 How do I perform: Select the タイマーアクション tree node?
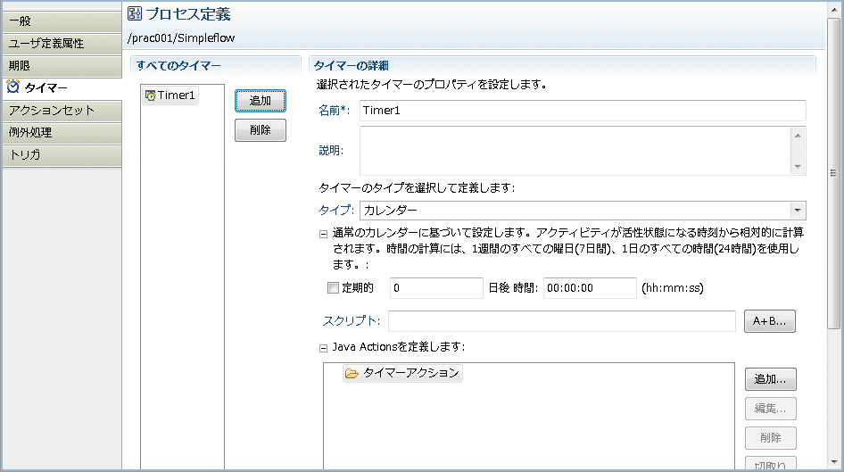(402, 373)
